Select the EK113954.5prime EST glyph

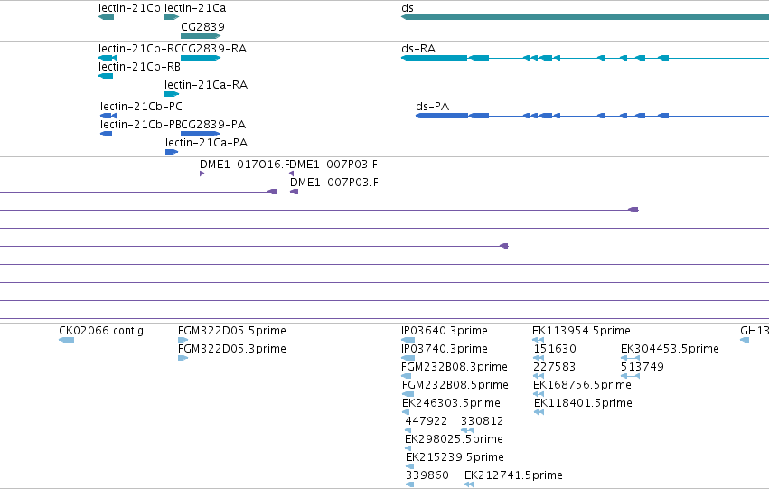(538, 340)
